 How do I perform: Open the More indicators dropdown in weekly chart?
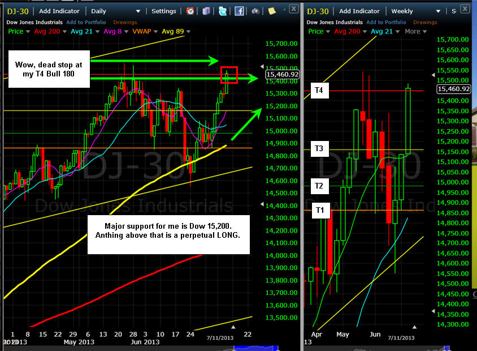point(415,31)
